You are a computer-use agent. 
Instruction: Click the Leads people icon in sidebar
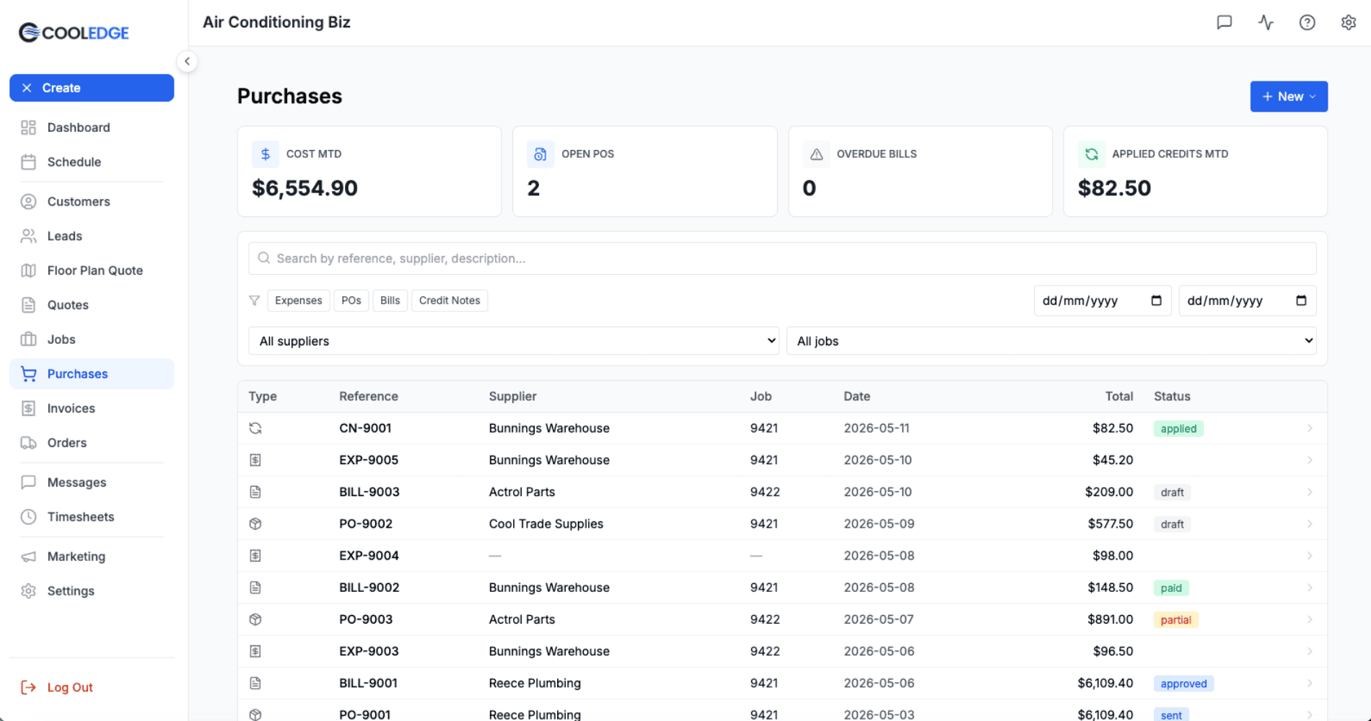coord(28,236)
